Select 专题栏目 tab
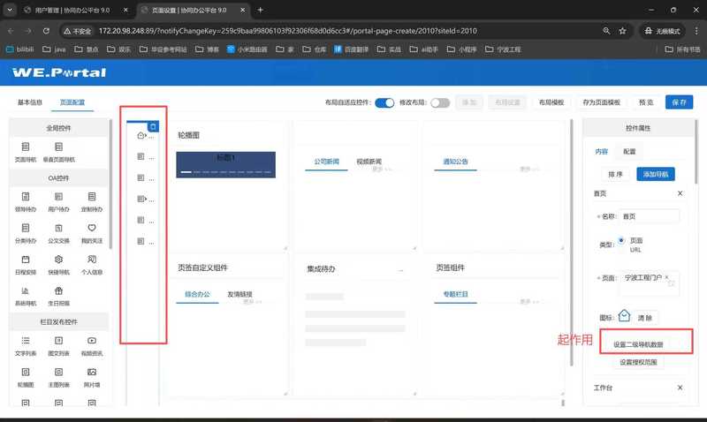 pos(455,294)
